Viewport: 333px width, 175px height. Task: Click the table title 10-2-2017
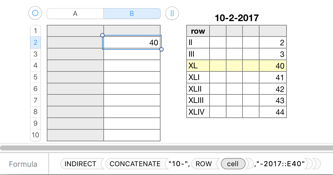237,18
